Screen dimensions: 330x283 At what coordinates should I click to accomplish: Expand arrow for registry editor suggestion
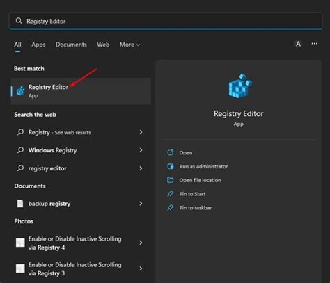141,168
